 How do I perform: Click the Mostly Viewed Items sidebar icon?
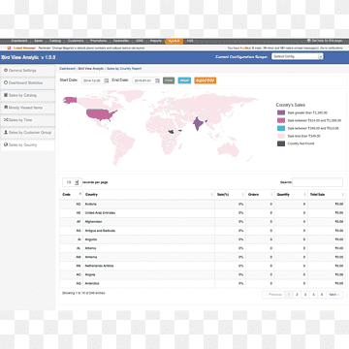coord(6,108)
